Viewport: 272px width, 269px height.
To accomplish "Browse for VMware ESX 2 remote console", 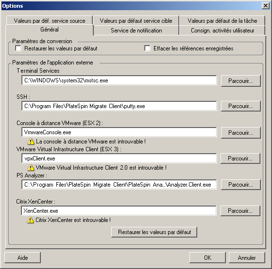I will (240, 133).
